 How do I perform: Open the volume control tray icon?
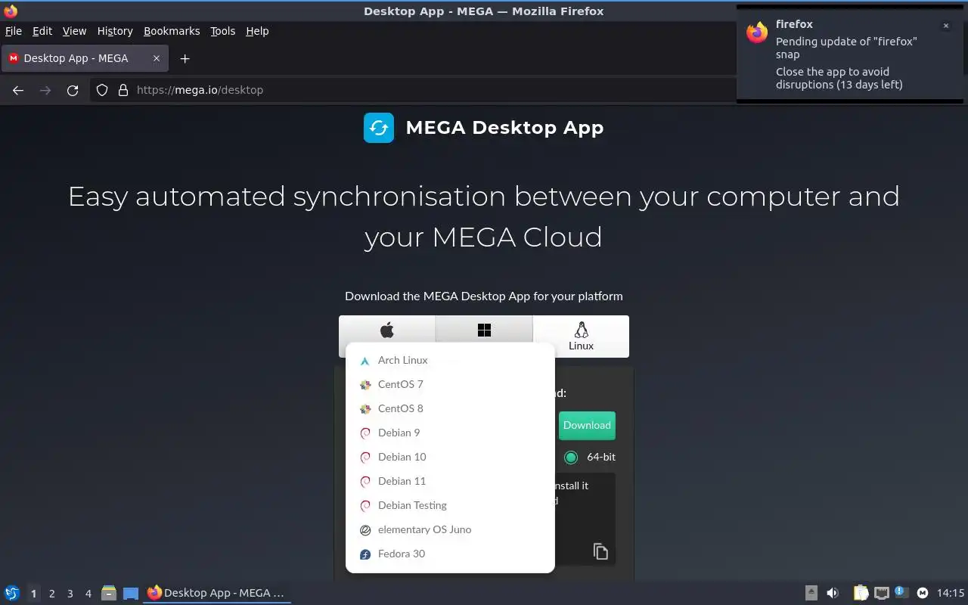pos(833,593)
